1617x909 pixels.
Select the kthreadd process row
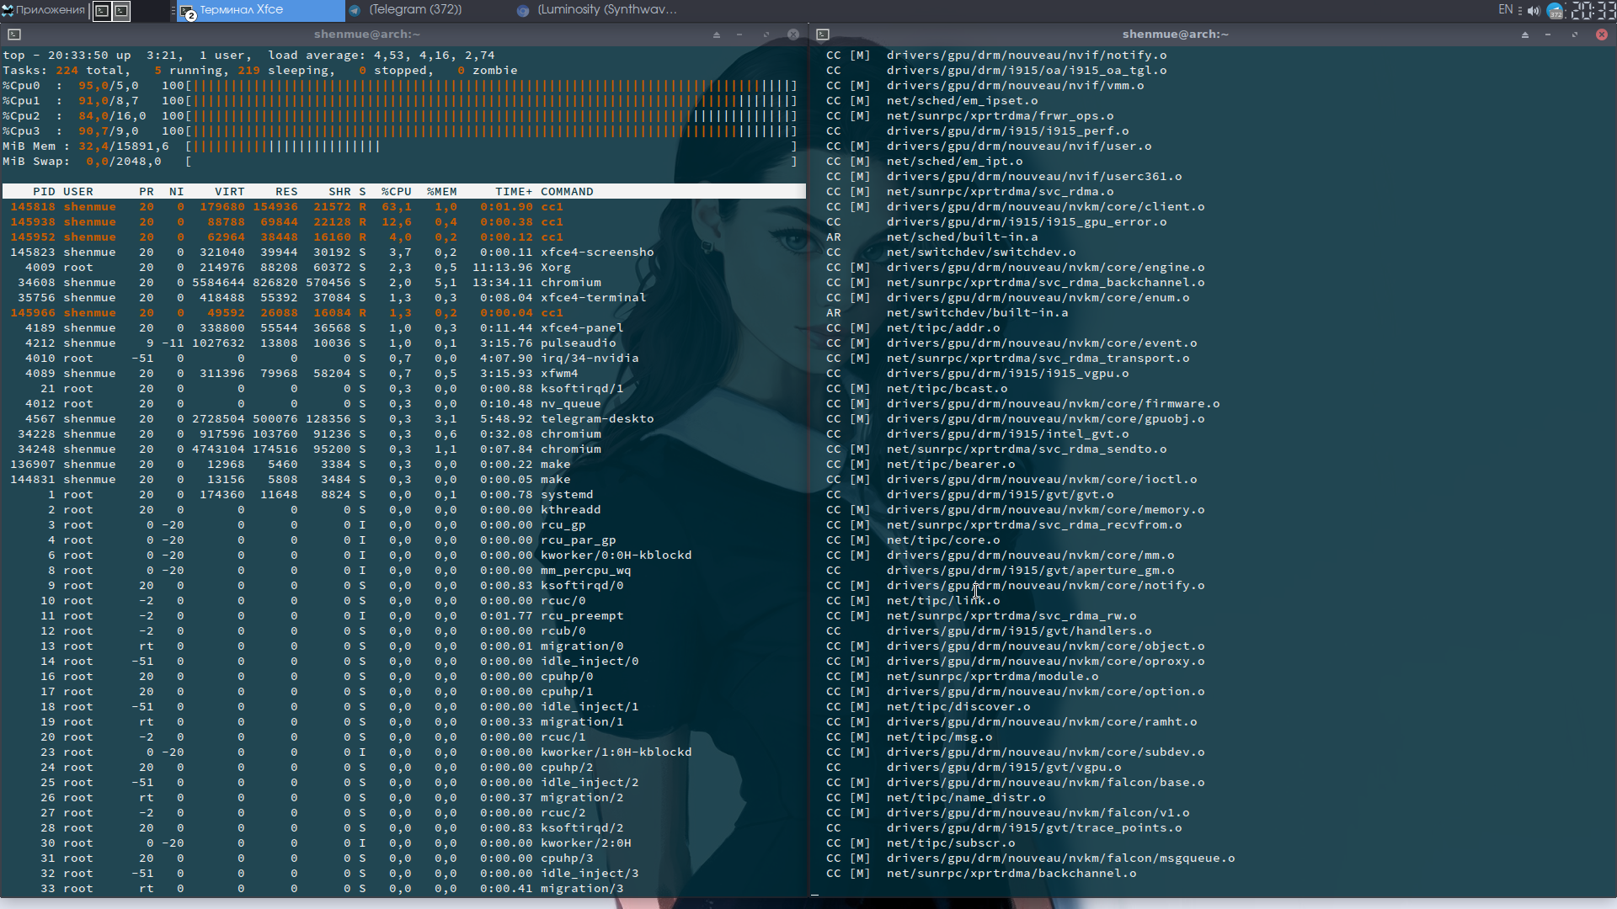point(403,510)
